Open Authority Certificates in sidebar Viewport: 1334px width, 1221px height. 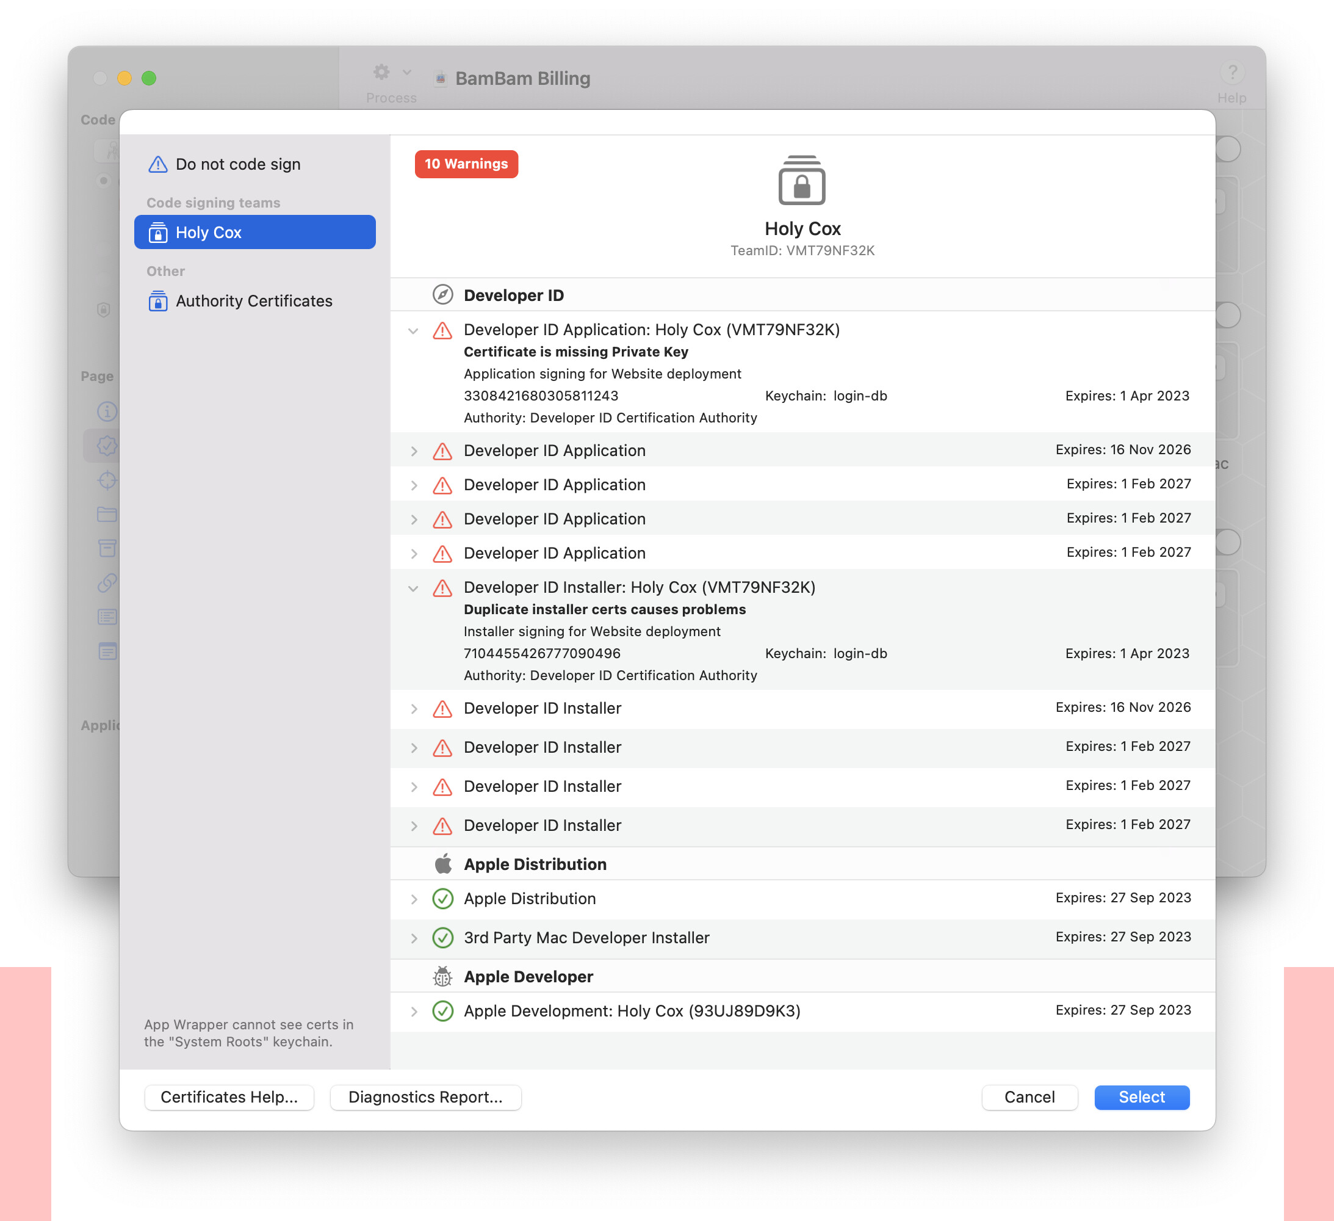click(x=254, y=301)
